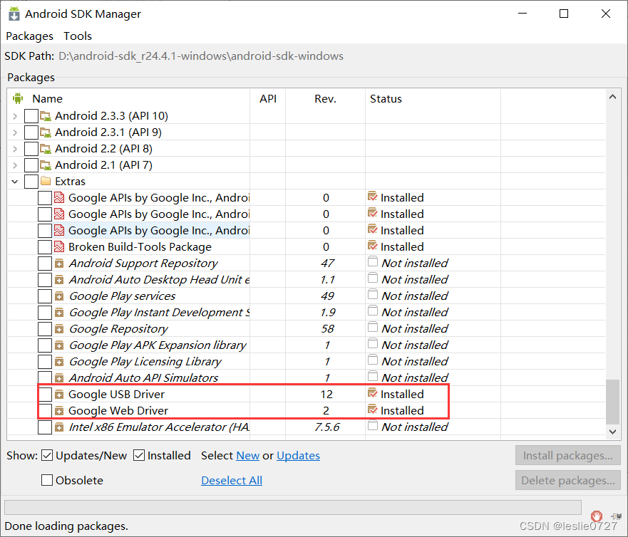Click the Android robot icon in the Name header
This screenshot has width=628, height=537.
pyautogui.click(x=18, y=98)
